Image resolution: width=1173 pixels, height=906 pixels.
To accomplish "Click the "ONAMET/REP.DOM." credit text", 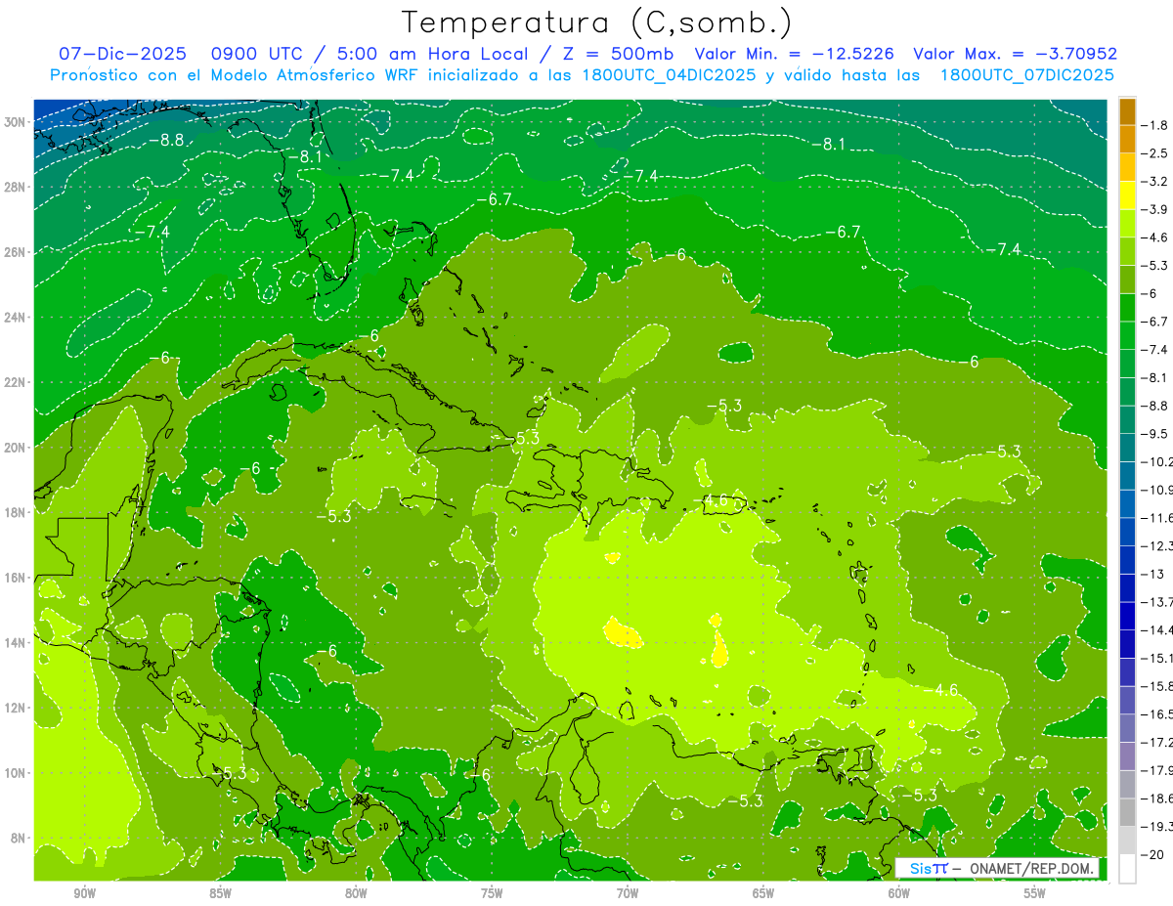I will coord(1032,868).
